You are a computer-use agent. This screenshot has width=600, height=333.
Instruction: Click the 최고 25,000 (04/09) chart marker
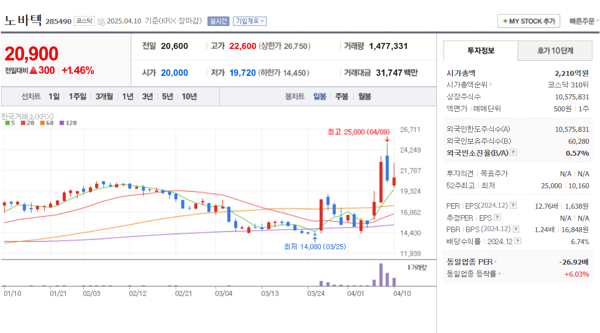click(358, 132)
